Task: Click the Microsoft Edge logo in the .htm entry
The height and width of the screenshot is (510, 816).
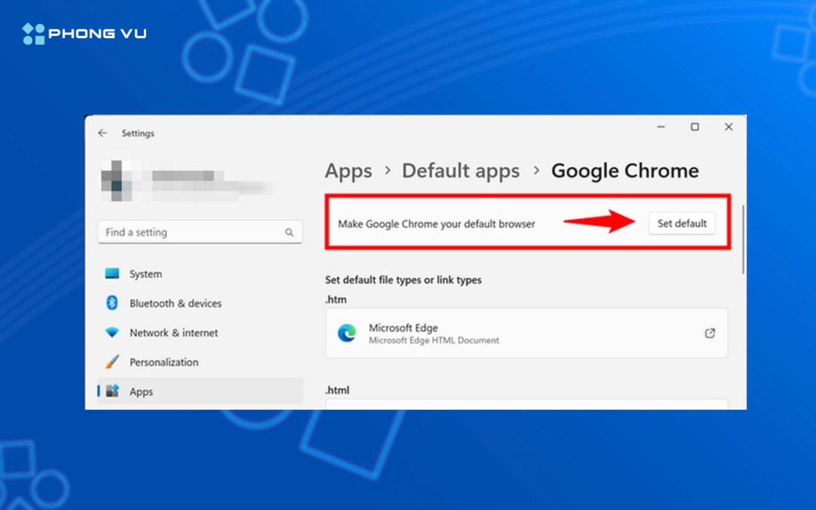Action: point(347,333)
